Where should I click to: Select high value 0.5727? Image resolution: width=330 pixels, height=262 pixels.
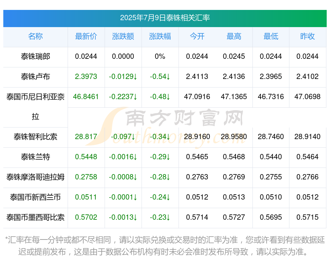pyautogui.click(x=234, y=217)
